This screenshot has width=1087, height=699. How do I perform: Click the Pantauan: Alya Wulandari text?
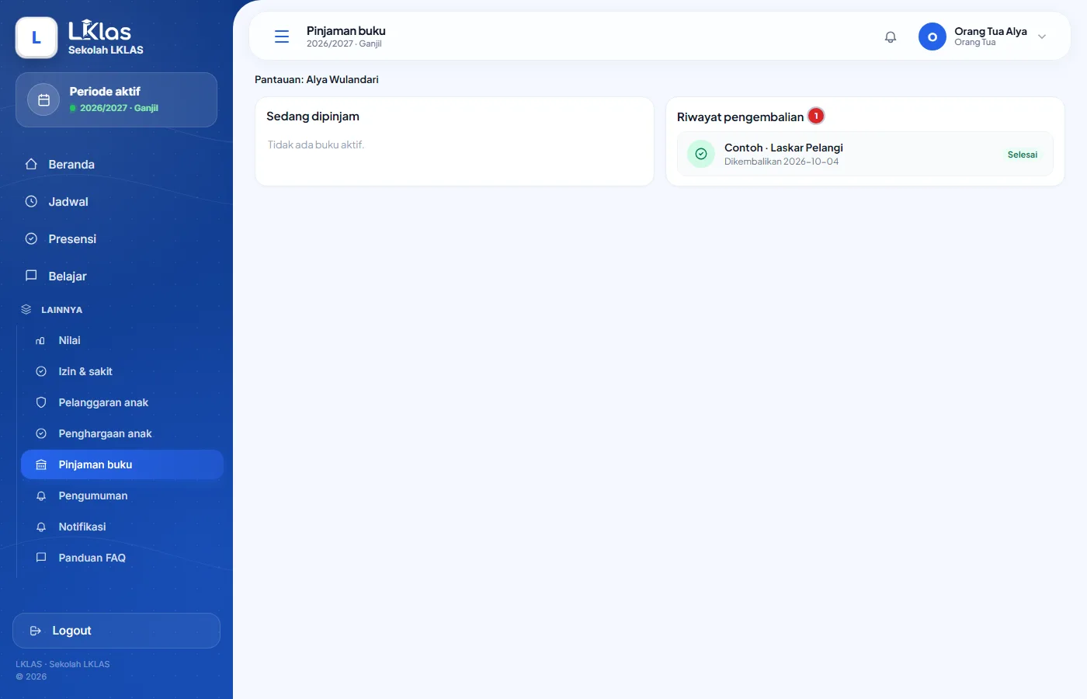(317, 79)
